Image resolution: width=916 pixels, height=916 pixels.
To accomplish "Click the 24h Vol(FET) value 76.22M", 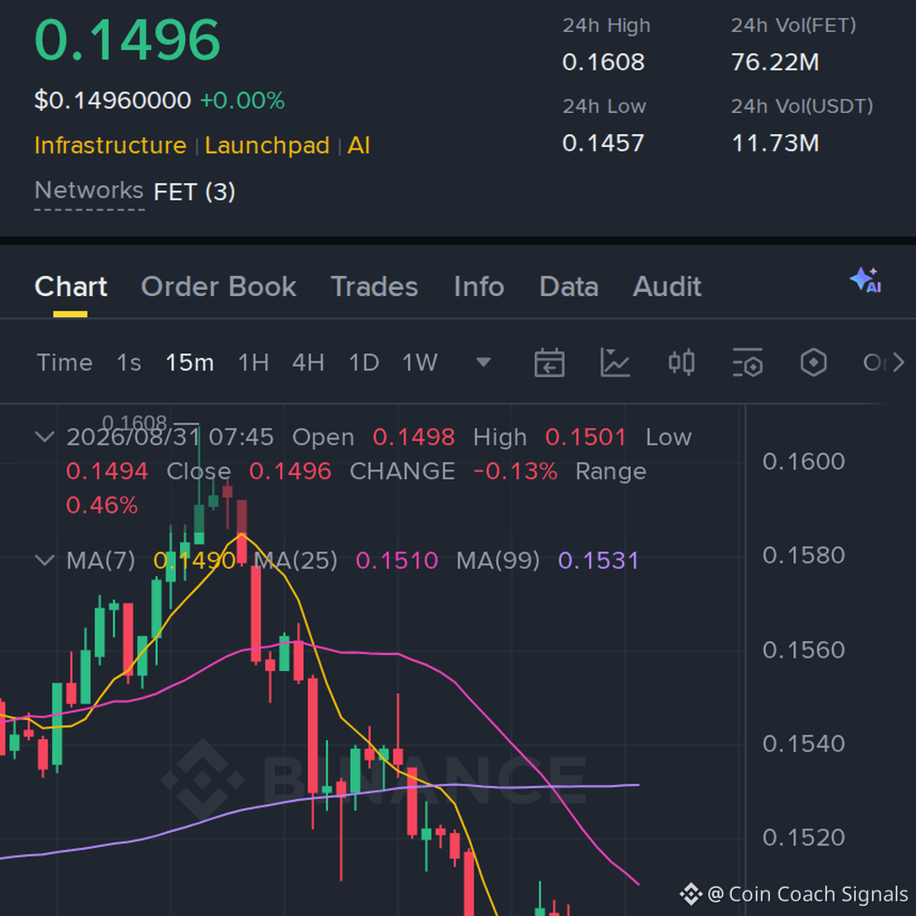I will pos(775,62).
